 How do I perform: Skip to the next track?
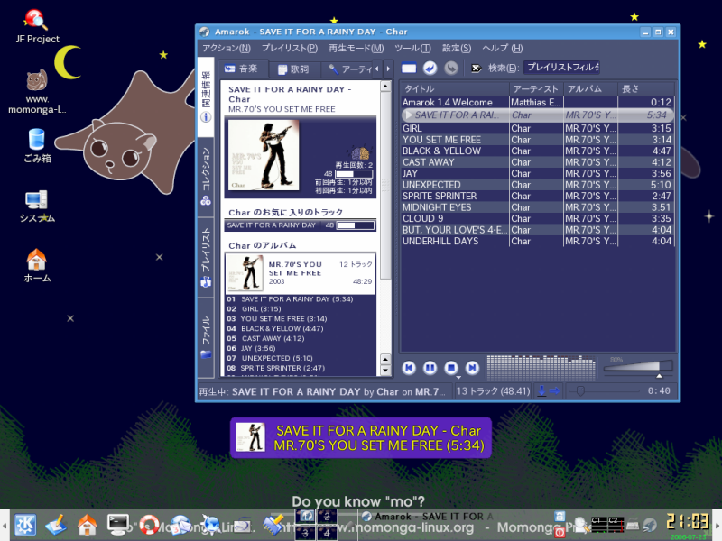(x=472, y=368)
